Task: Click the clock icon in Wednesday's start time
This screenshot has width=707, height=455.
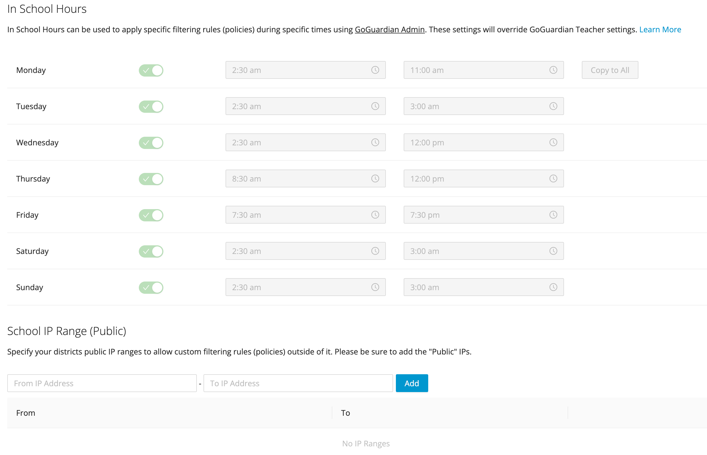Action: tap(375, 142)
